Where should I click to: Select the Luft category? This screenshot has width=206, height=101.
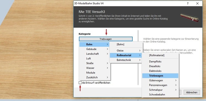(95, 59)
